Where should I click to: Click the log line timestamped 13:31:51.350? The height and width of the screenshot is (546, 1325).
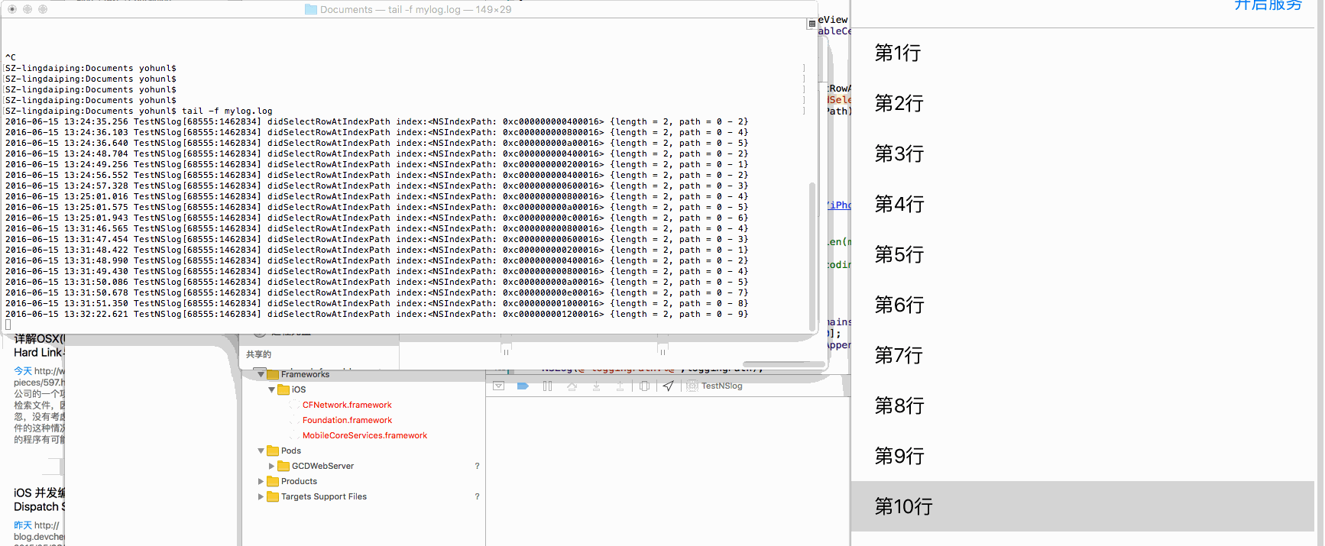(377, 303)
